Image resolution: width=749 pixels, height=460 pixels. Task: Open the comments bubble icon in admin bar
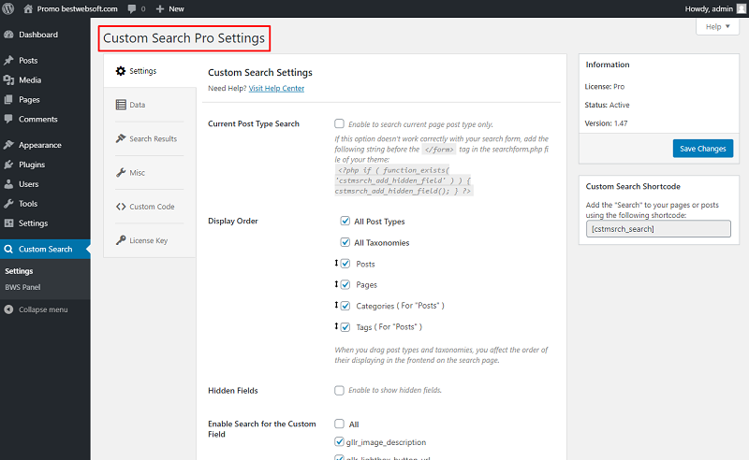point(132,8)
